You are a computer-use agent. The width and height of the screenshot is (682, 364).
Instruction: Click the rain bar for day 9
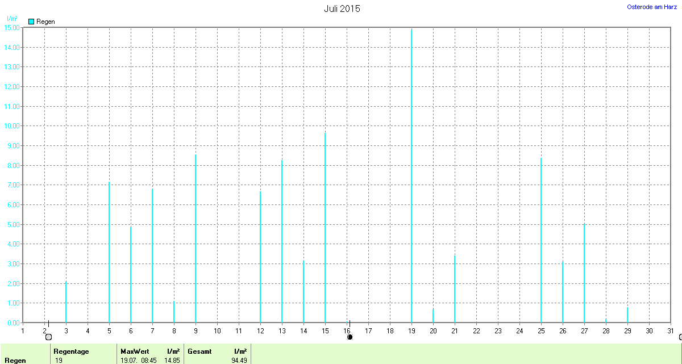pos(196,239)
